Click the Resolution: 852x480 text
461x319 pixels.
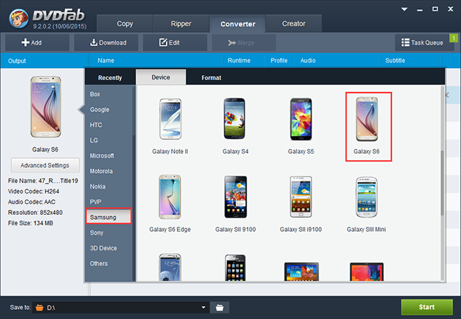tap(35, 213)
